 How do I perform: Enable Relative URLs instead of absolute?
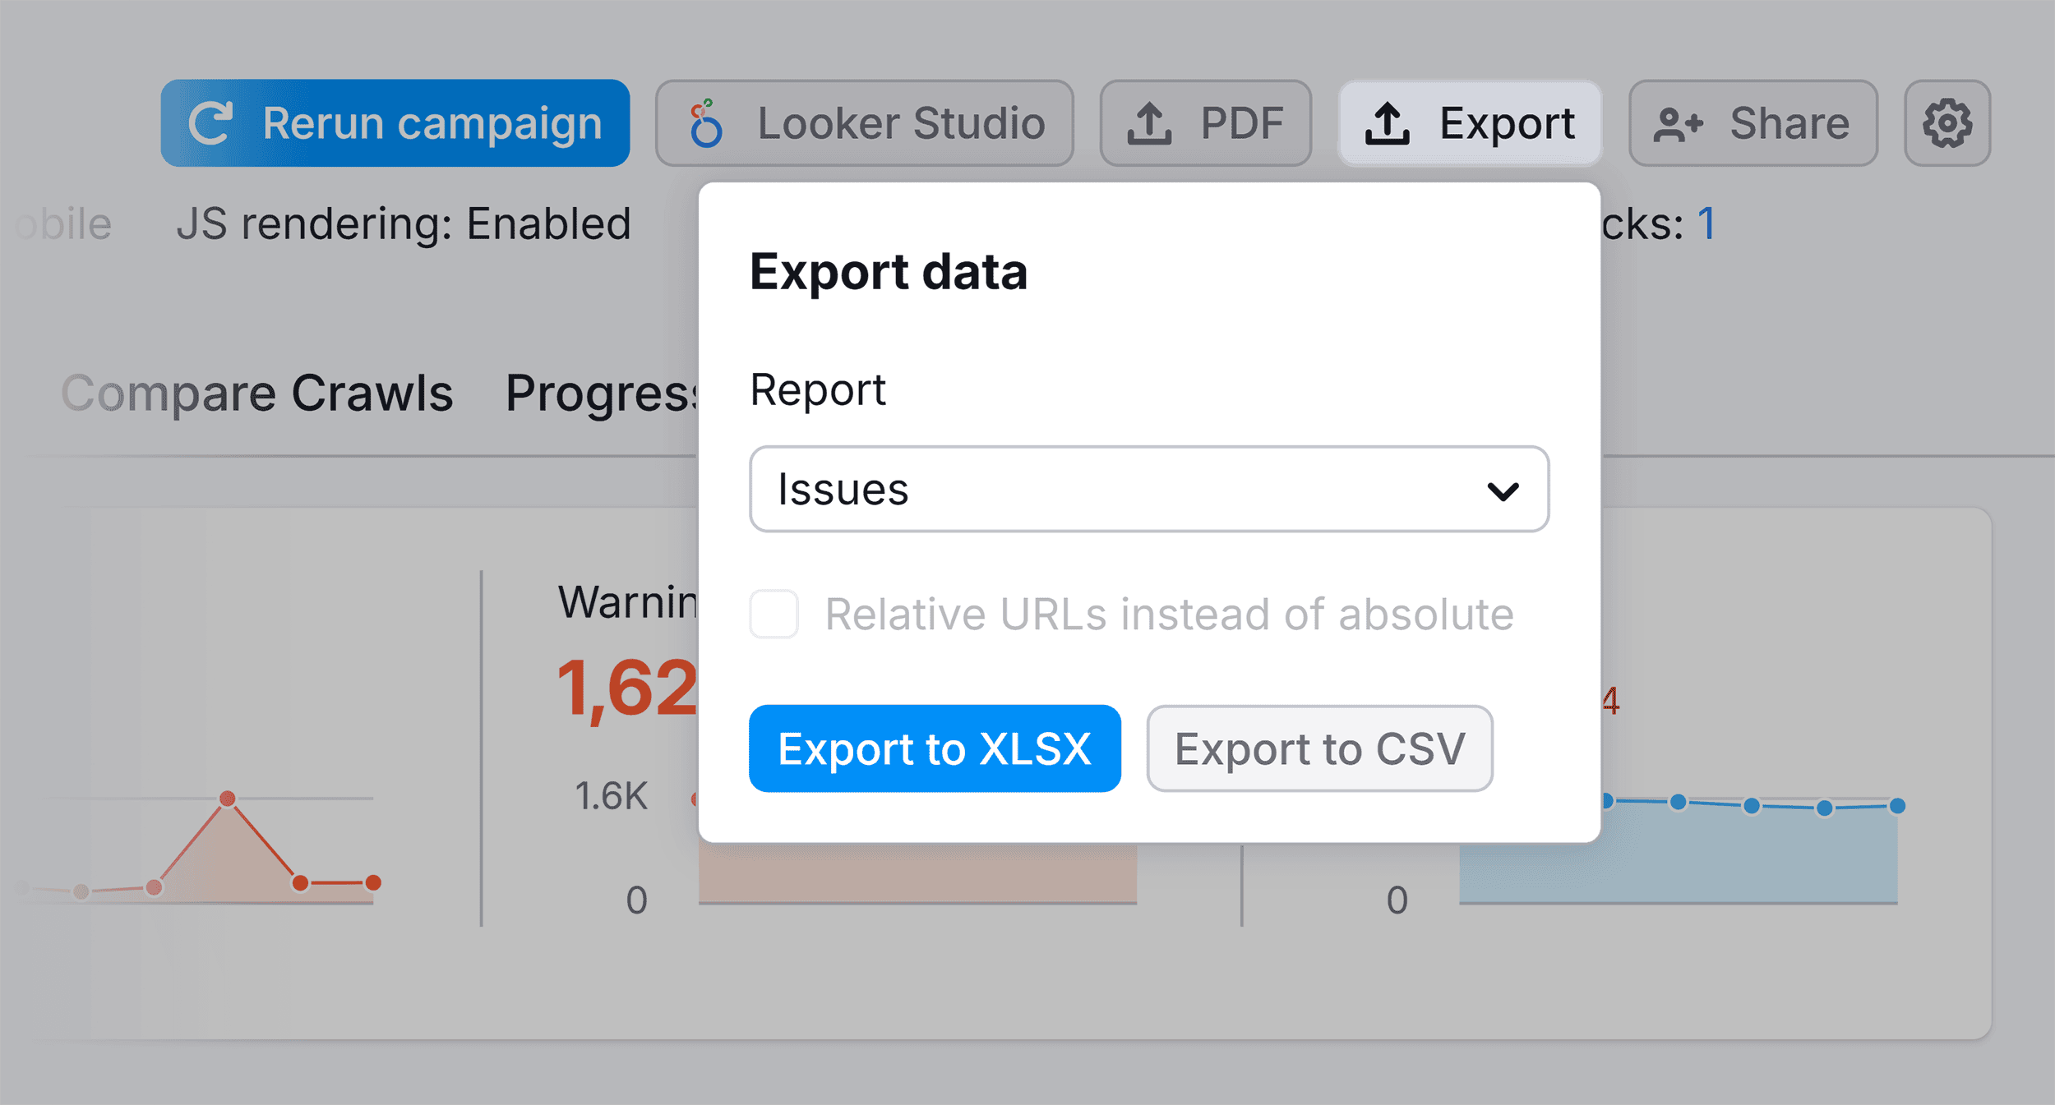click(774, 613)
